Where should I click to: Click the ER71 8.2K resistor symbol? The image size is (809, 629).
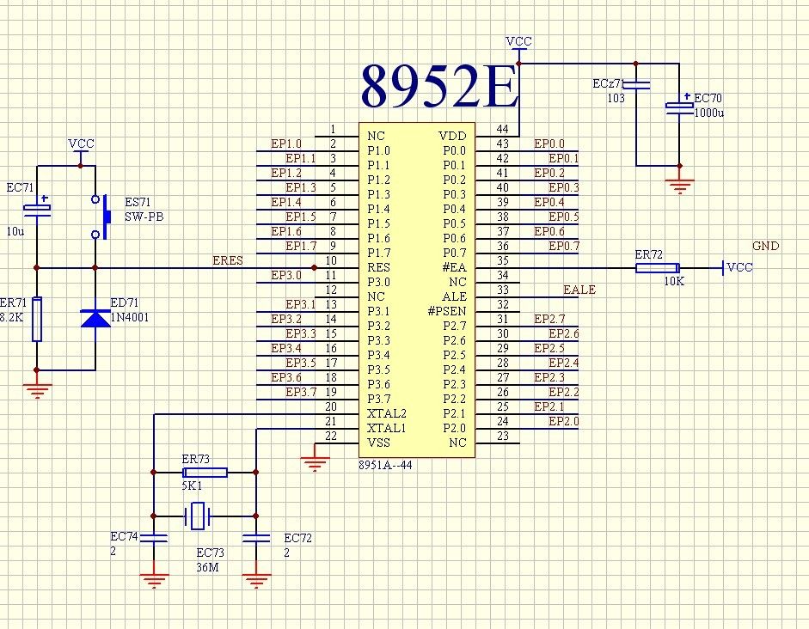click(x=37, y=319)
